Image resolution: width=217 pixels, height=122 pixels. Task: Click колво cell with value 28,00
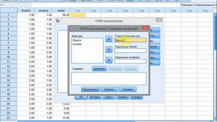(61, 15)
